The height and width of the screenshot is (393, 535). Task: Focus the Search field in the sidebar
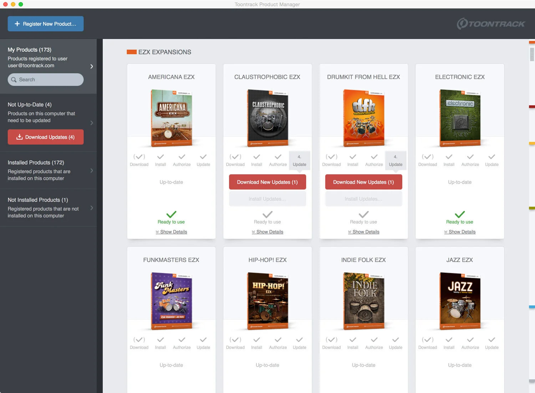pyautogui.click(x=46, y=79)
